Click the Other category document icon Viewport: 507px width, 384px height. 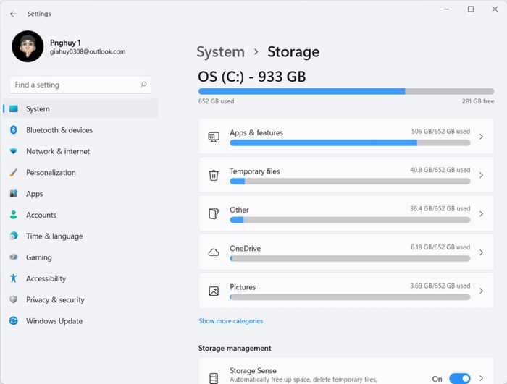[214, 214]
